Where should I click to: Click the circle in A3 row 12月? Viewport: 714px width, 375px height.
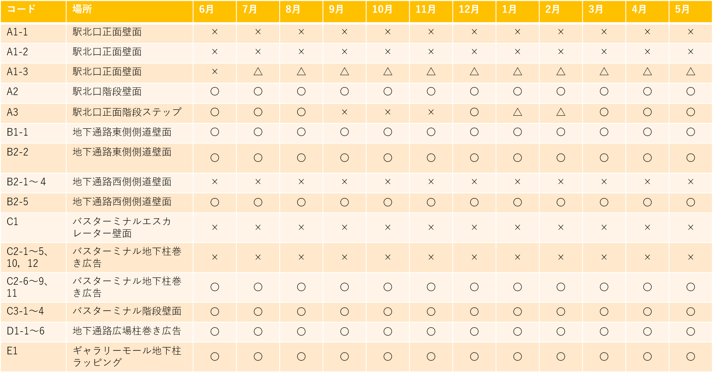pos(474,112)
